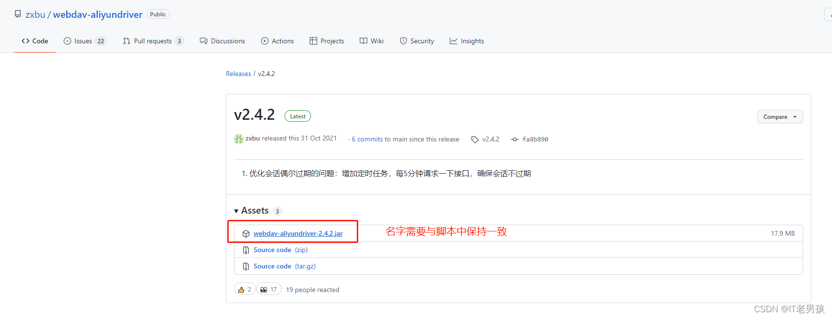Click the release note text about session expiry
This screenshot has height=318, width=832.
click(x=390, y=173)
